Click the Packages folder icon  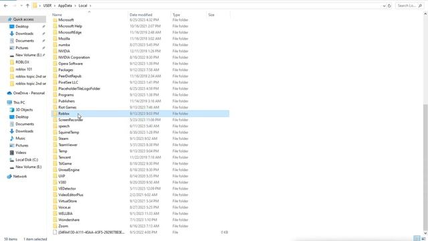(x=55, y=70)
